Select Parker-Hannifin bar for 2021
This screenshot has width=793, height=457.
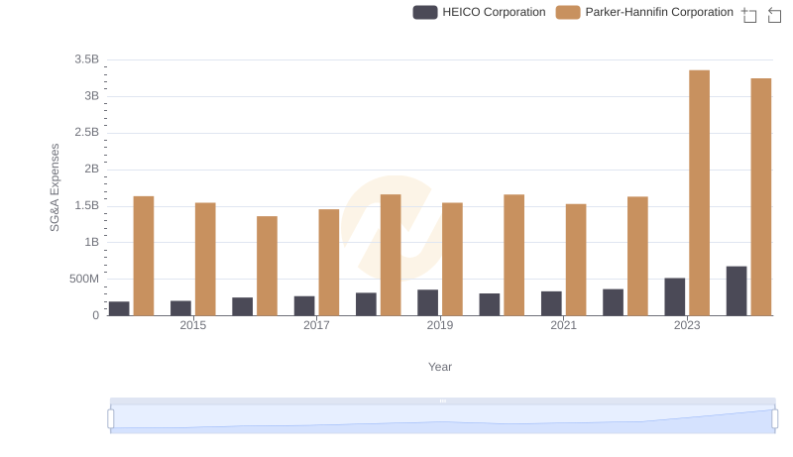tap(576, 260)
